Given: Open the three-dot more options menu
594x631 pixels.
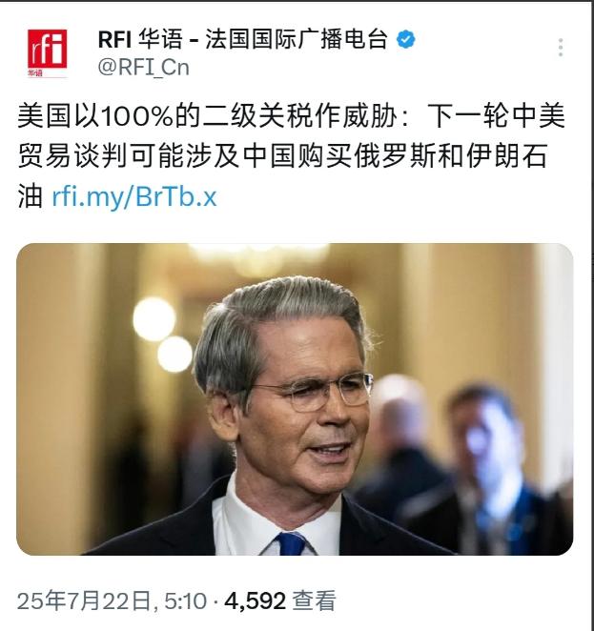Looking at the screenshot, I should (x=561, y=48).
